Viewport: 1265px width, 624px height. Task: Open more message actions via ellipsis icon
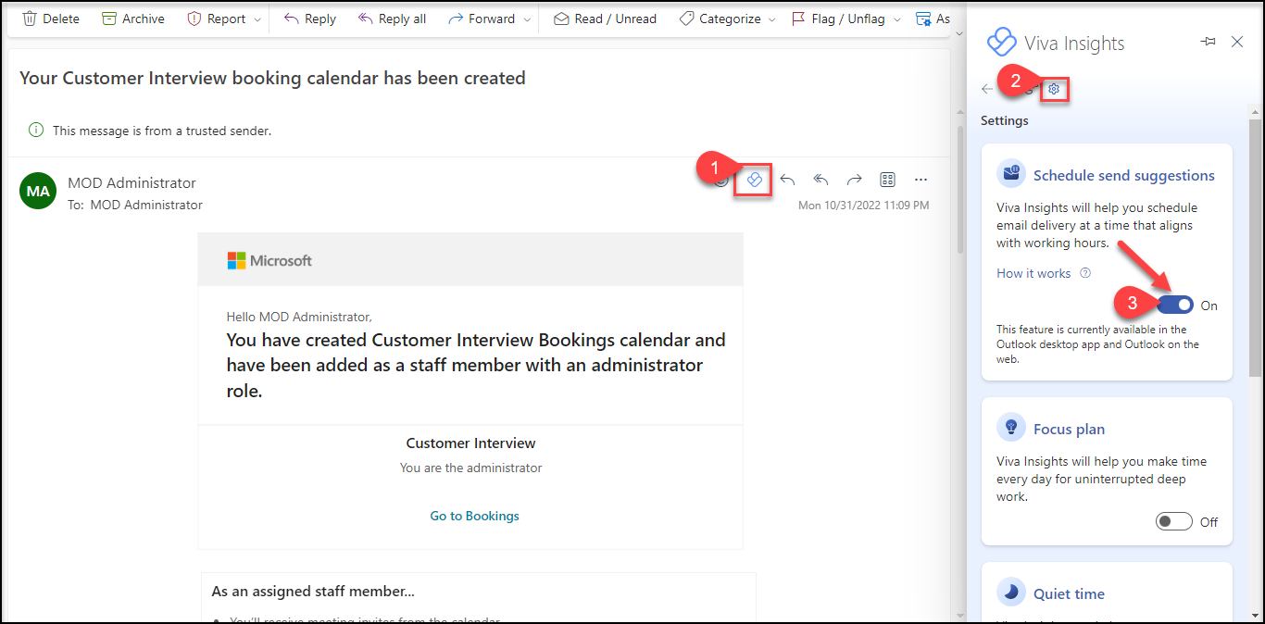click(921, 180)
